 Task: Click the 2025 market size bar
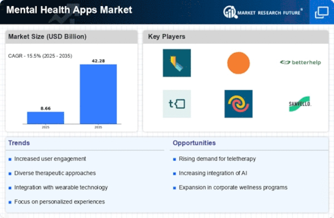[45, 118]
